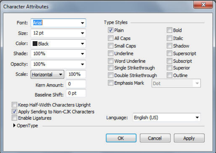Open the Size dropdown

pyautogui.click(x=82, y=33)
